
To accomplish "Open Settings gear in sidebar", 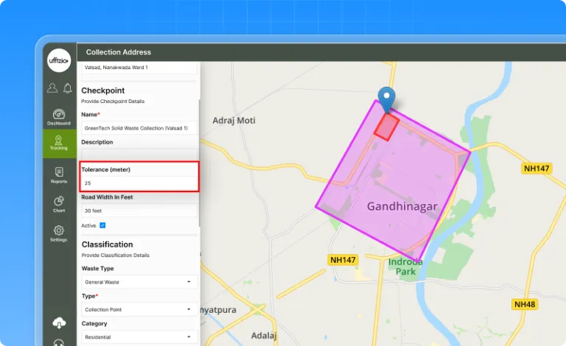I will tap(59, 233).
